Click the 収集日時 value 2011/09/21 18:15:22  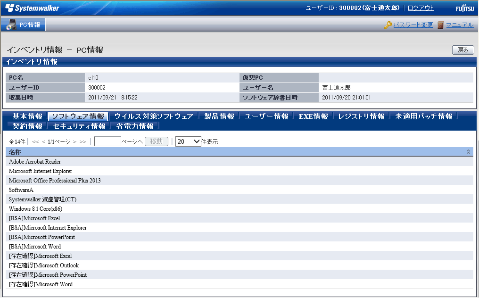pos(113,98)
